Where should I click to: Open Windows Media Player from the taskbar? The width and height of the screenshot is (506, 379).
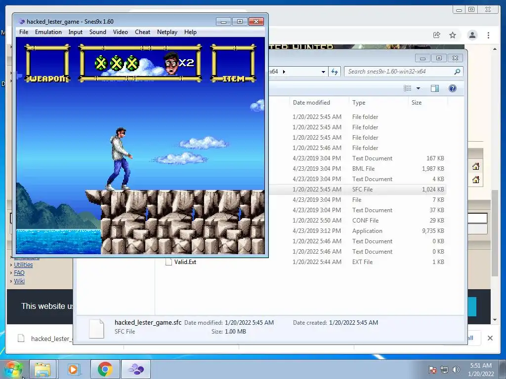[74, 369]
